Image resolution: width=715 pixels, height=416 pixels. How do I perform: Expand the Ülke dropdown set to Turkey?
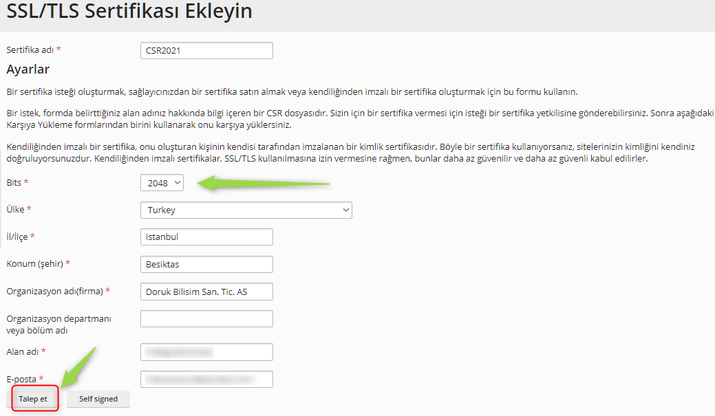pyautogui.click(x=246, y=210)
